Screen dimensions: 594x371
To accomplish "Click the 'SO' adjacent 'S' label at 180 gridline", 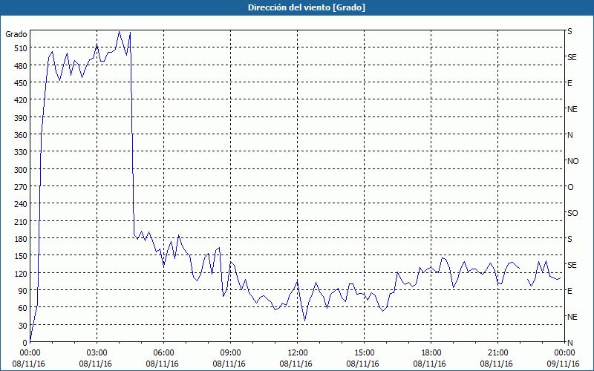I will [x=569, y=239].
